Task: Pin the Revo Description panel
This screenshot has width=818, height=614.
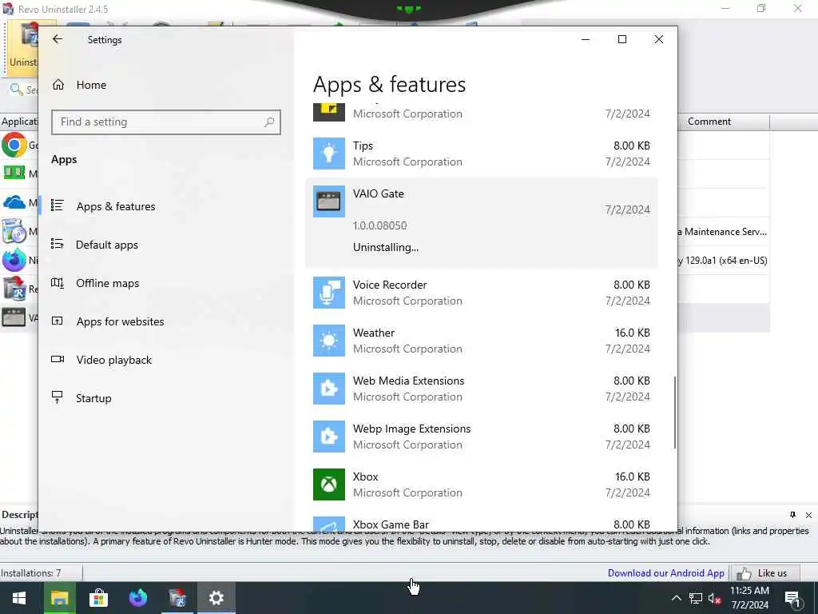Action: (x=792, y=515)
